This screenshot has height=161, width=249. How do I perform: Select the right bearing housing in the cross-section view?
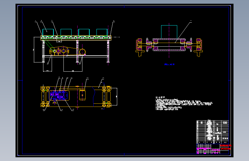point(199,44)
